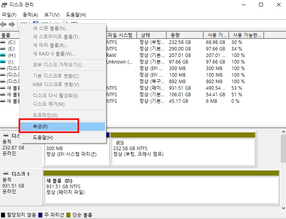Open the 파일(F) menu
The width and height of the screenshot is (286, 219).
(x=9, y=15)
